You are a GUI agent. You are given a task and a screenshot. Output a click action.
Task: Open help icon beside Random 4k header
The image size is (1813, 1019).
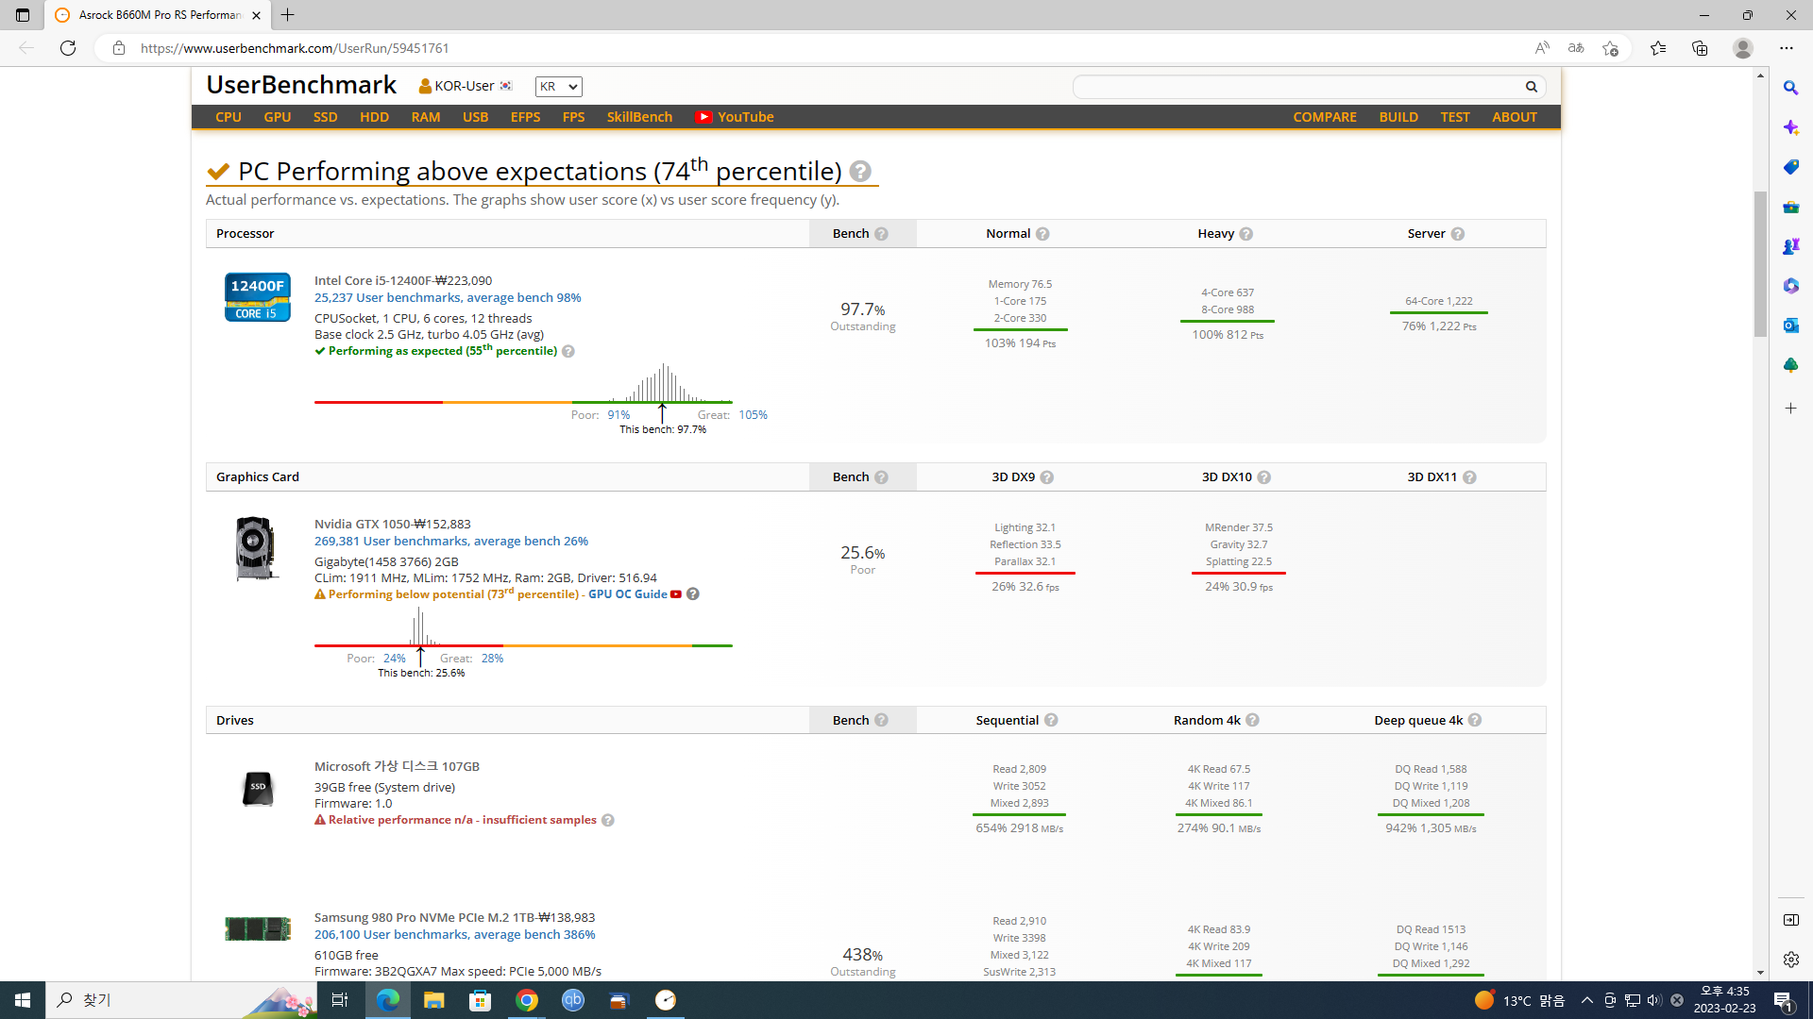1252,720
